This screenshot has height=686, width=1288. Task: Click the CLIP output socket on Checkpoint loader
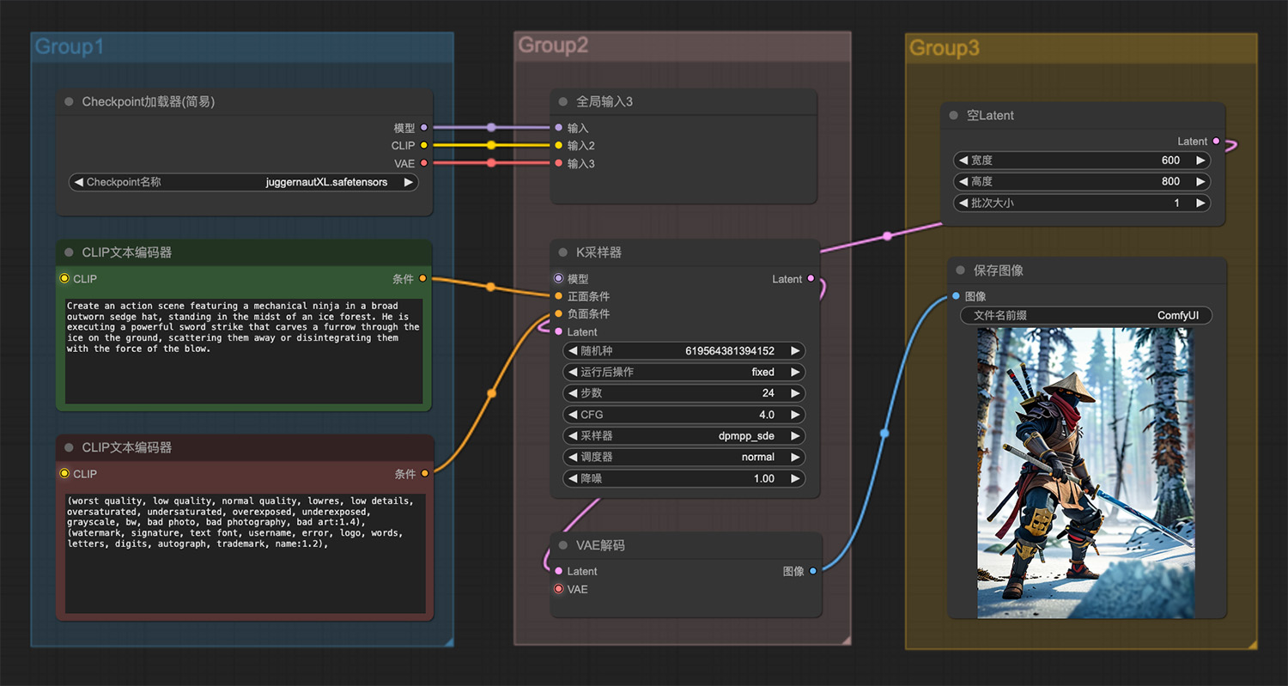[x=424, y=145]
